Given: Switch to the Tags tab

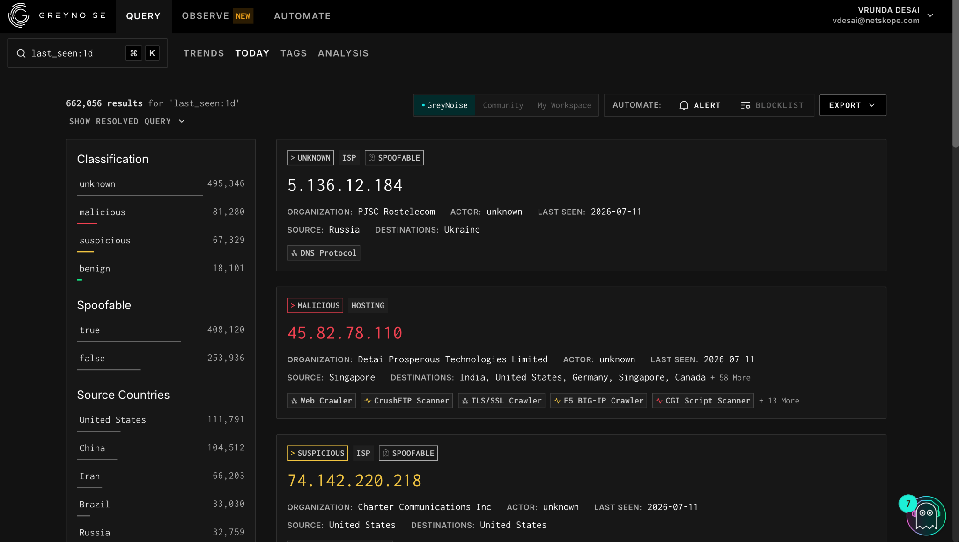Looking at the screenshot, I should click(294, 53).
